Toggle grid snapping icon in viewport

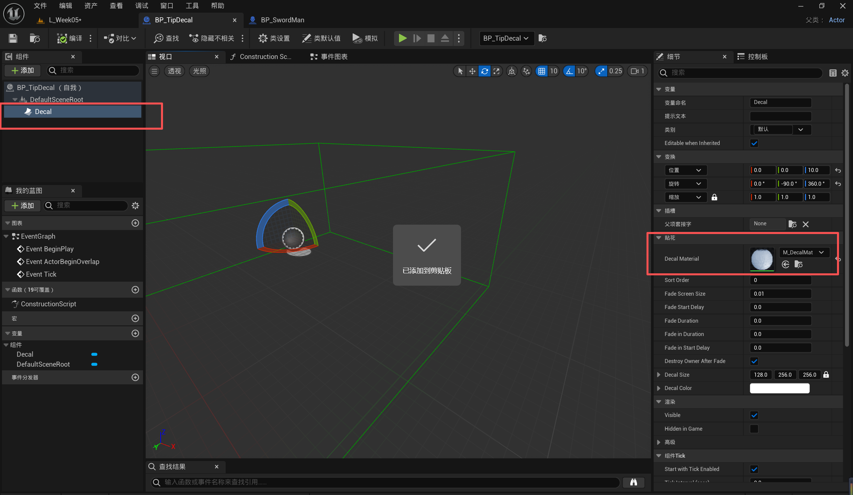(x=542, y=71)
